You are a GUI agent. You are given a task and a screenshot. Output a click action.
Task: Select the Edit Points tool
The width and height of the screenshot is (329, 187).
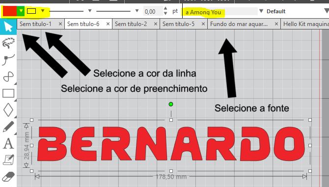(8, 43)
